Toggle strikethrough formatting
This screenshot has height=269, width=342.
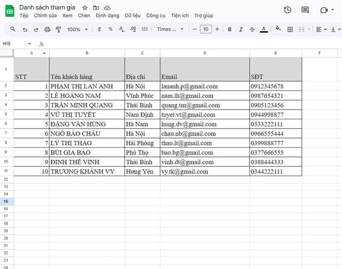252,29
